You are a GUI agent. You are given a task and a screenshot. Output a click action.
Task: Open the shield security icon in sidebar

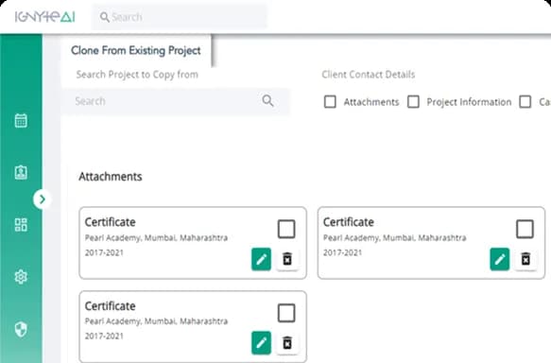point(21,329)
